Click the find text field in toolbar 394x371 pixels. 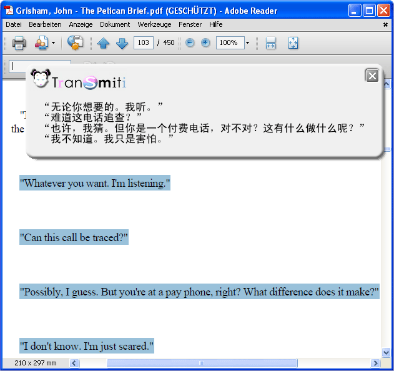(40, 66)
